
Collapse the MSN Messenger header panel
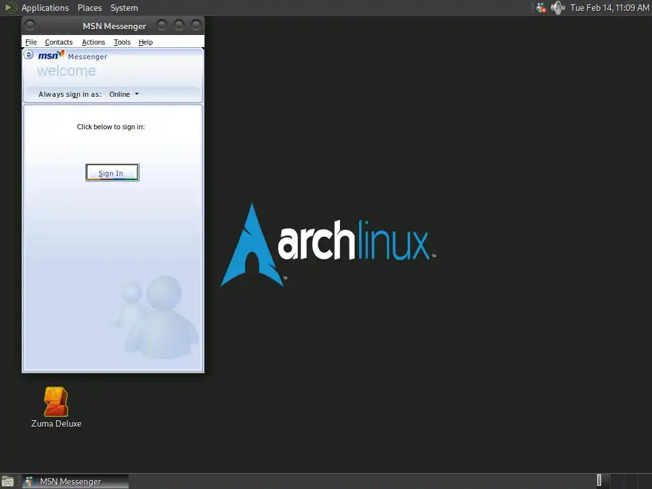(x=28, y=55)
